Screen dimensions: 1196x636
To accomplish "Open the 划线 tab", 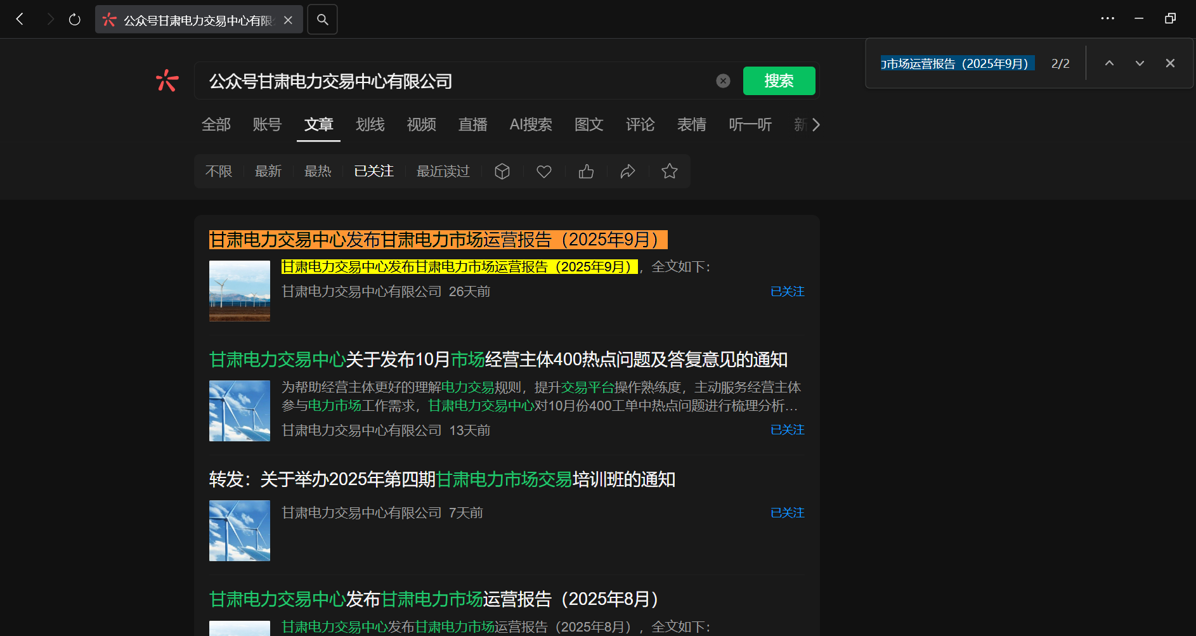I will coord(370,124).
